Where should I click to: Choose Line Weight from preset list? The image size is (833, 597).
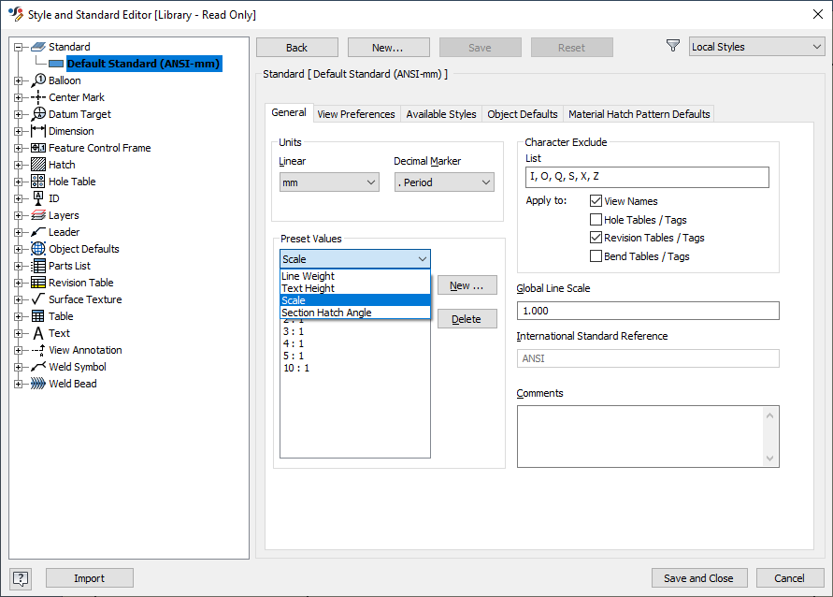pyautogui.click(x=355, y=276)
